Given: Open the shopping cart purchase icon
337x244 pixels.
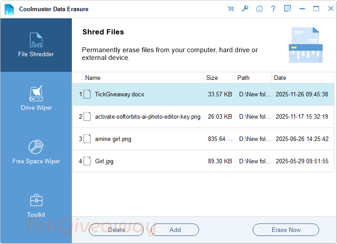Looking at the screenshot, I should click(231, 9).
